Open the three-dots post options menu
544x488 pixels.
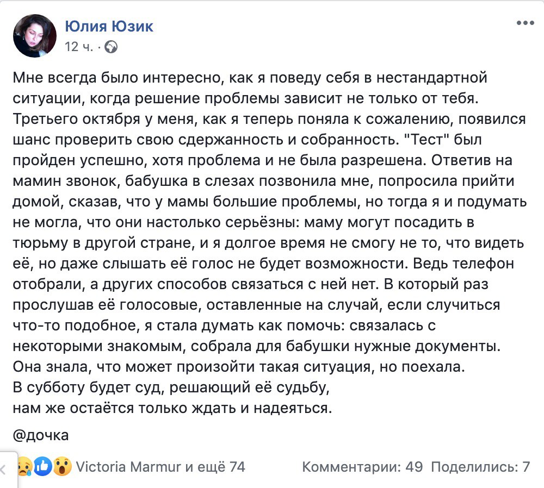click(526, 23)
